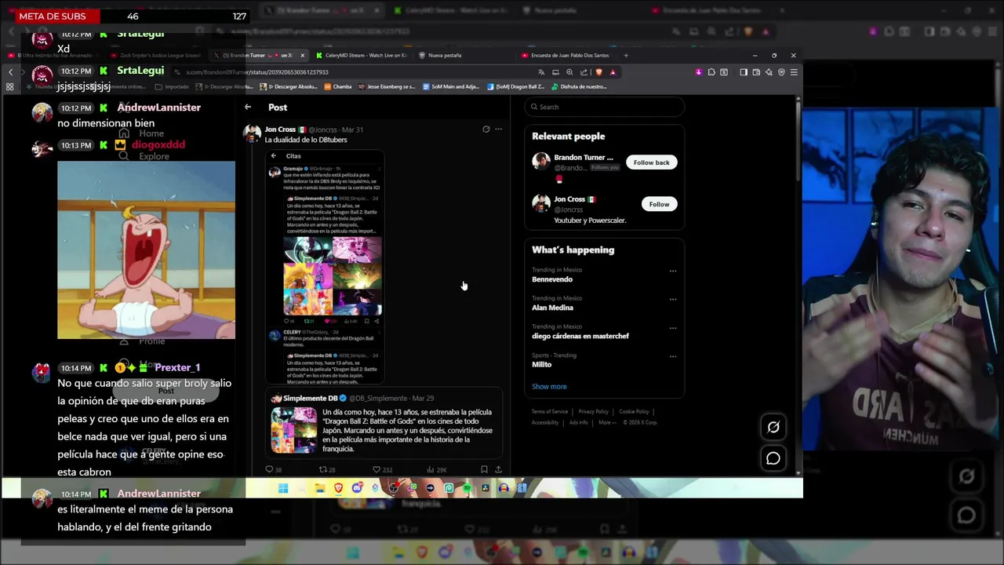Open Bennevendo trending topic
The height and width of the screenshot is (565, 1004).
pyautogui.click(x=552, y=279)
